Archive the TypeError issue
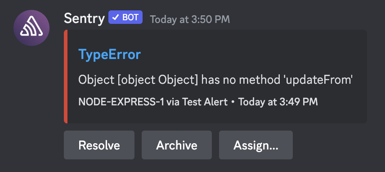This screenshot has height=172, width=385. [177, 145]
